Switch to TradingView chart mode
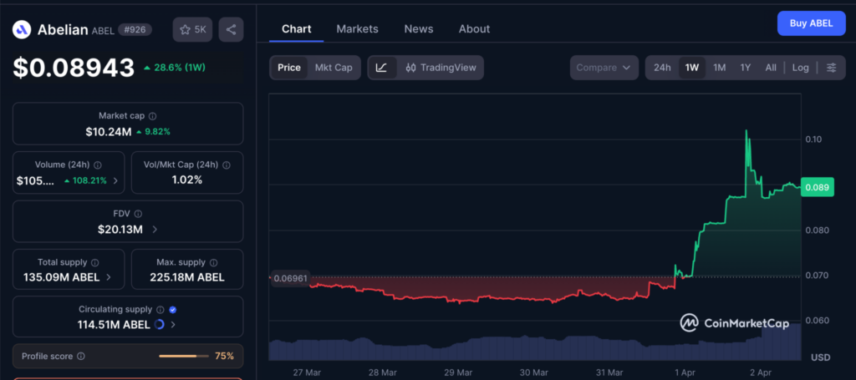 coord(441,68)
